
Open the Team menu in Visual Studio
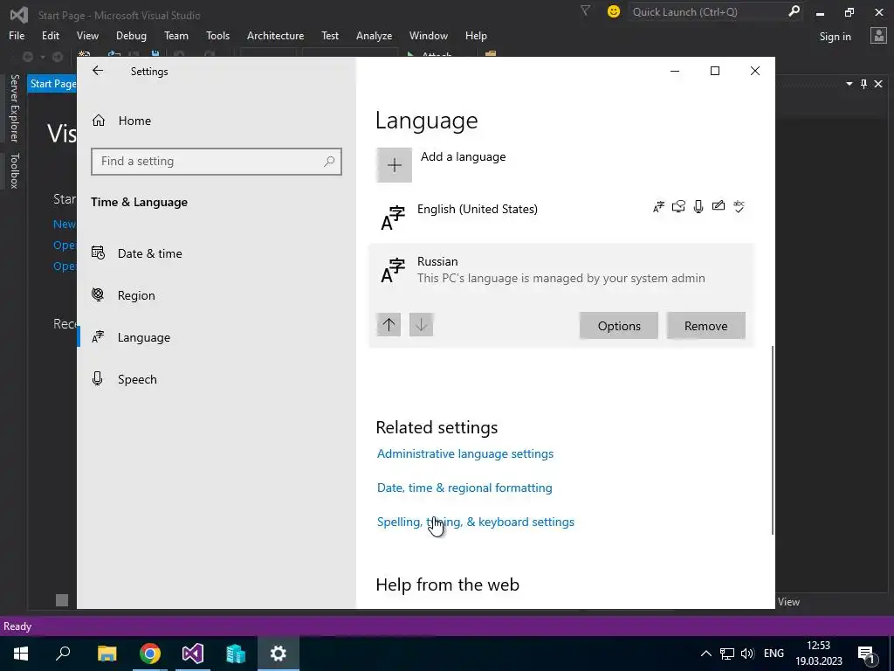tap(176, 35)
